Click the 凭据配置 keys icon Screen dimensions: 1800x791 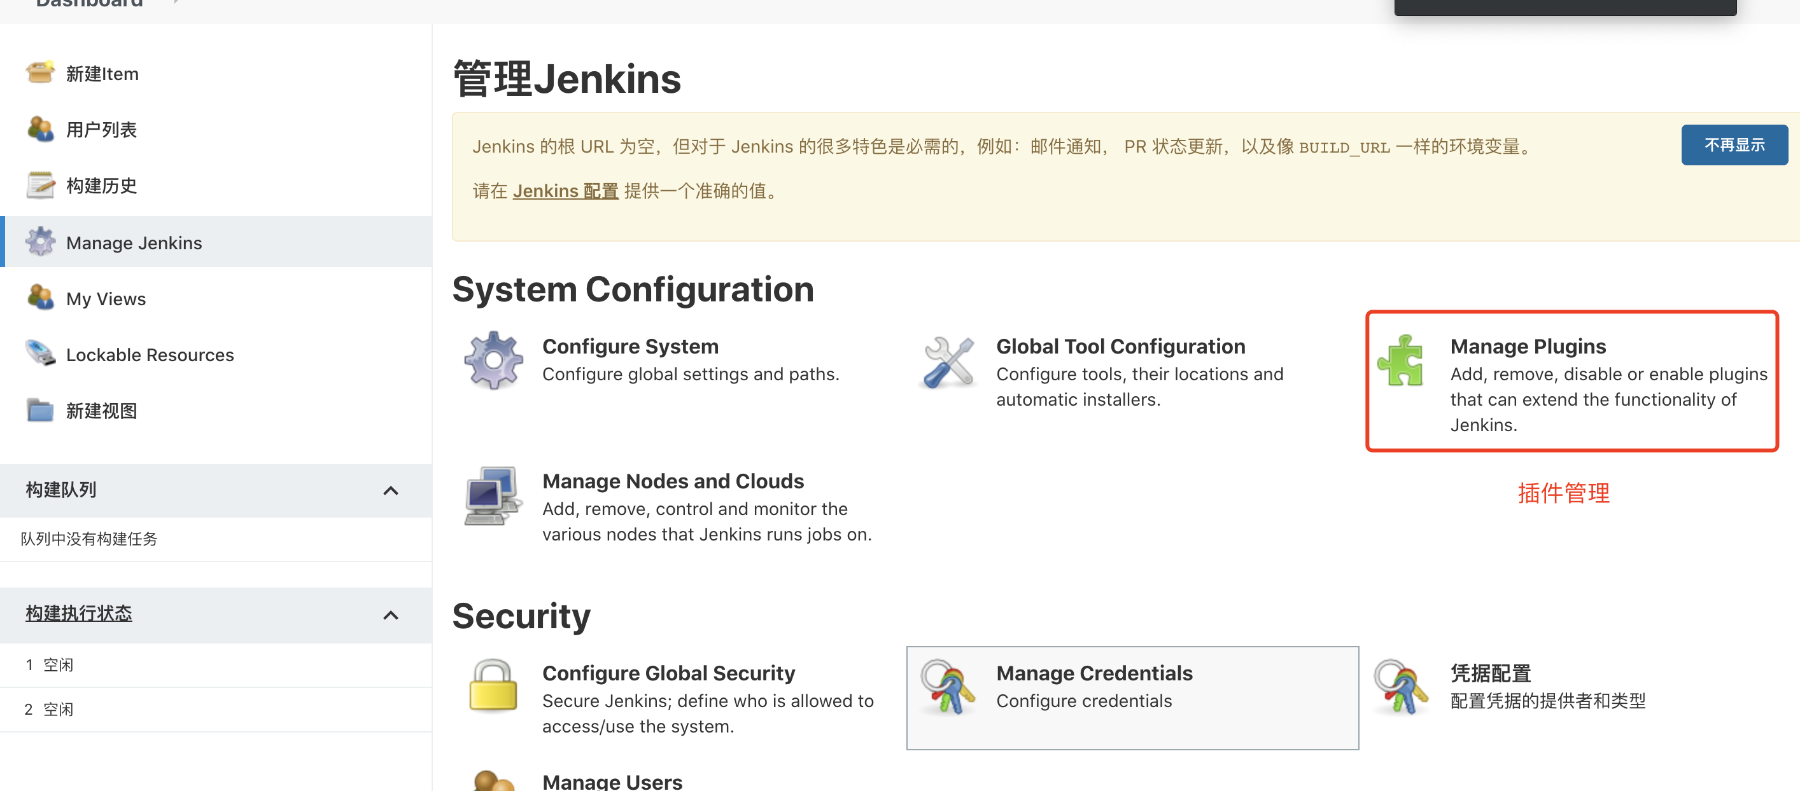[x=1400, y=687]
